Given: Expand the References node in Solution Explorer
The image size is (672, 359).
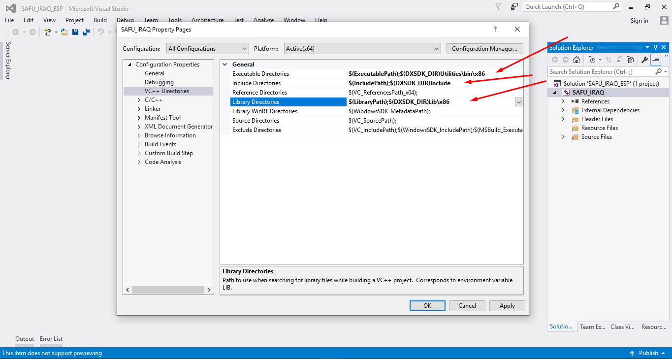Looking at the screenshot, I should tap(563, 101).
